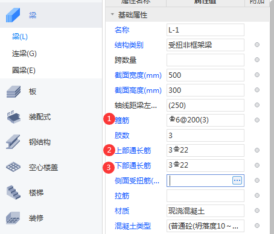Collapse the 基础属性 group
This screenshot has width=274, height=234.
pos(112,14)
